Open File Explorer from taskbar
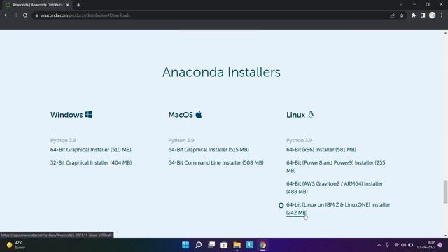 click(x=237, y=245)
